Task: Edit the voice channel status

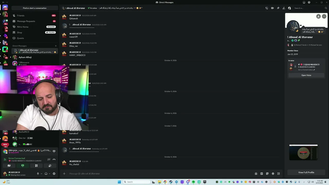Action: [x=306, y=70]
